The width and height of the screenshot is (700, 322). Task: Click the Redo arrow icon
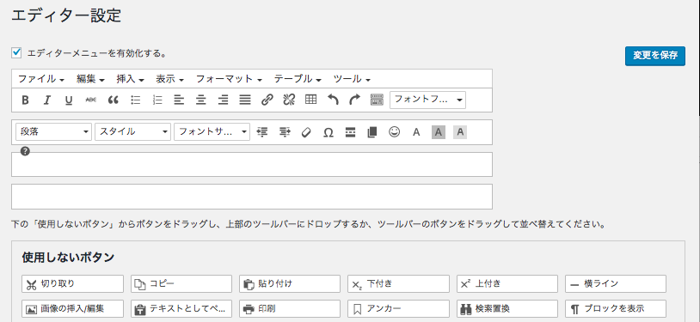pyautogui.click(x=354, y=100)
